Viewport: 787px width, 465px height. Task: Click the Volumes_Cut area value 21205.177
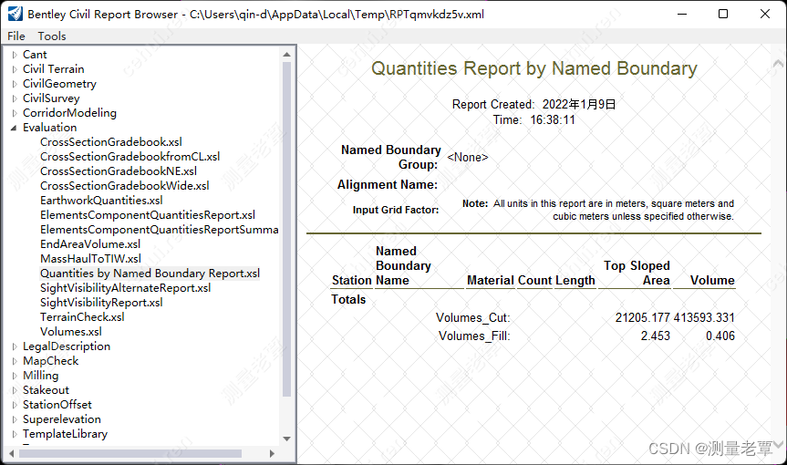click(642, 317)
